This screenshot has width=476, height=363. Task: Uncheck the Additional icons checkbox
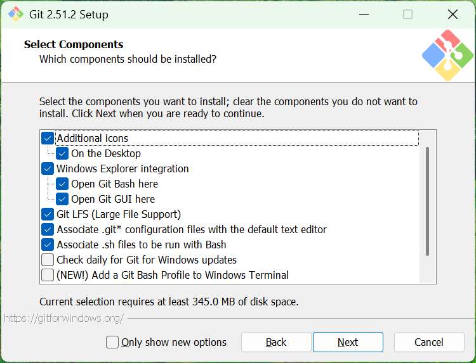[48, 138]
